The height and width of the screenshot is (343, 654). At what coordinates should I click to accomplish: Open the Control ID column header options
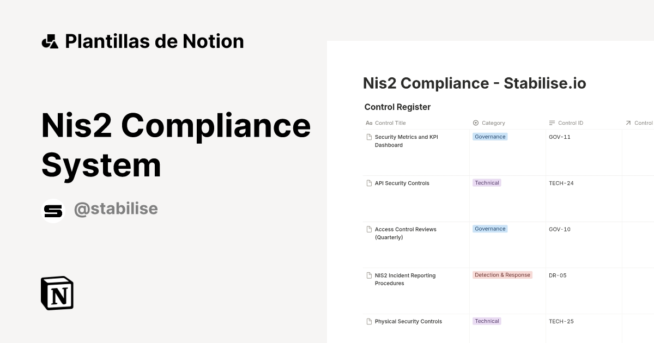click(x=570, y=123)
